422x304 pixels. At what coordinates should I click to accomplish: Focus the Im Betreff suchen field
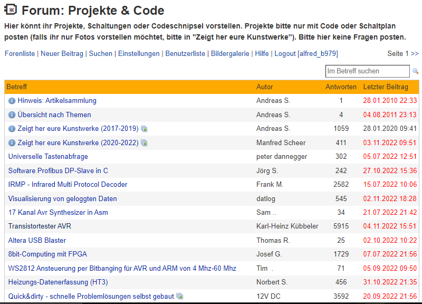(367, 71)
